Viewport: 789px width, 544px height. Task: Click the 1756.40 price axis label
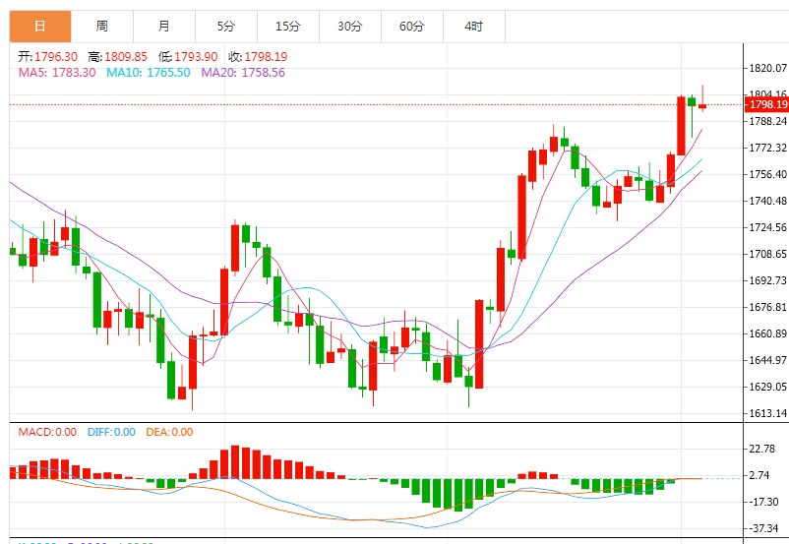pyautogui.click(x=768, y=175)
